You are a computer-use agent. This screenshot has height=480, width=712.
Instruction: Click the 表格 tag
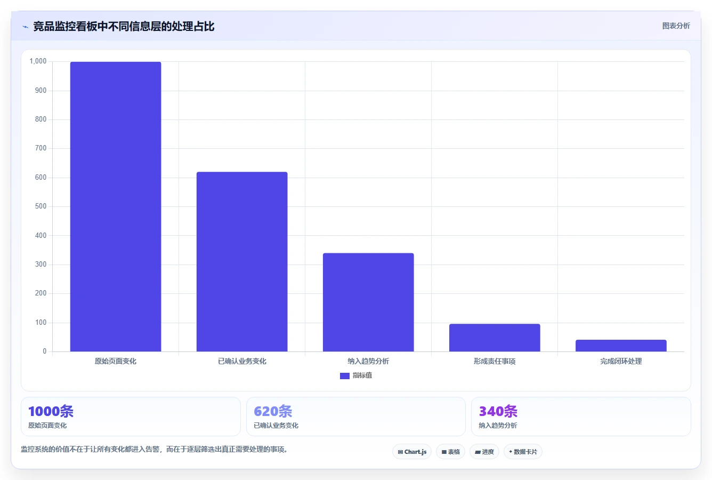coord(450,452)
